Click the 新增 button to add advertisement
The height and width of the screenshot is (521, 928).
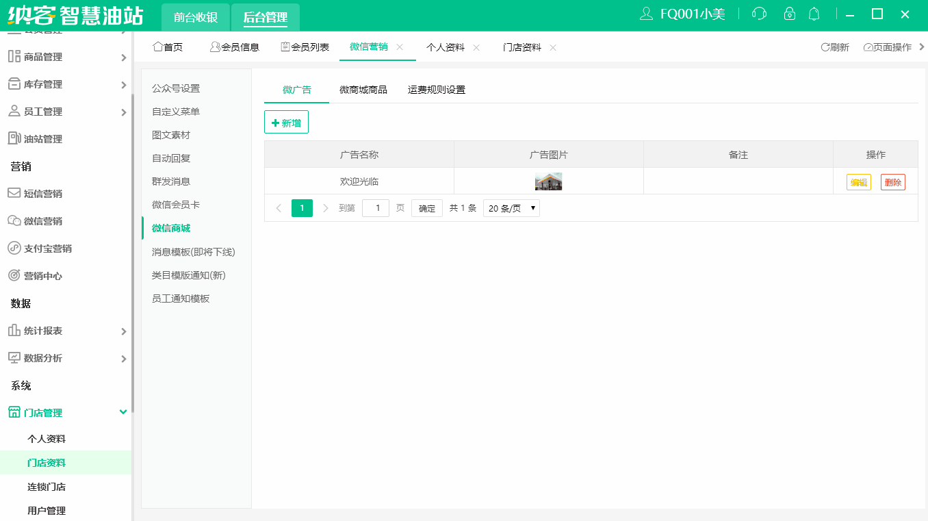tap(286, 121)
